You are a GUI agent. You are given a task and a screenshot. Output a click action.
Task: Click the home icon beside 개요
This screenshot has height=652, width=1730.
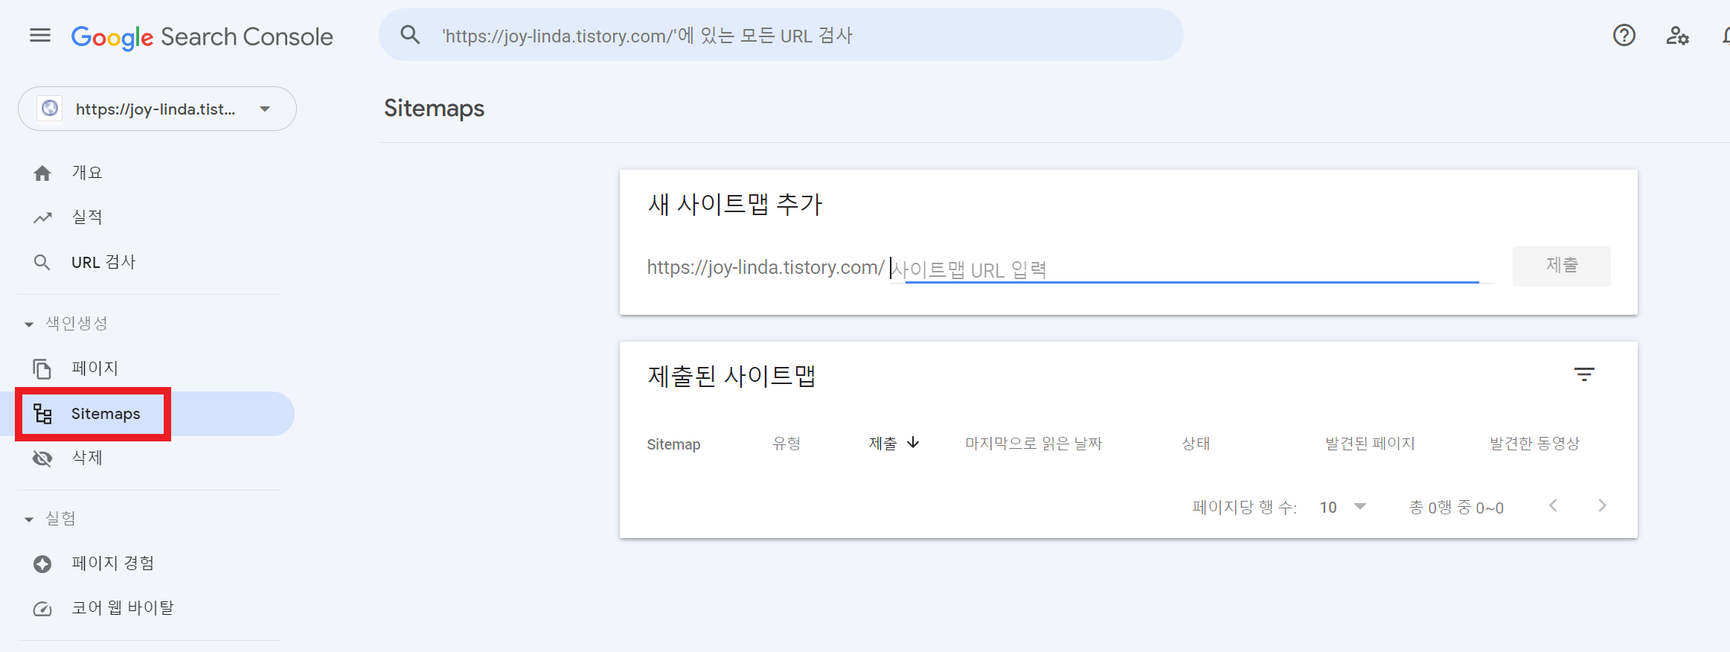(x=42, y=173)
